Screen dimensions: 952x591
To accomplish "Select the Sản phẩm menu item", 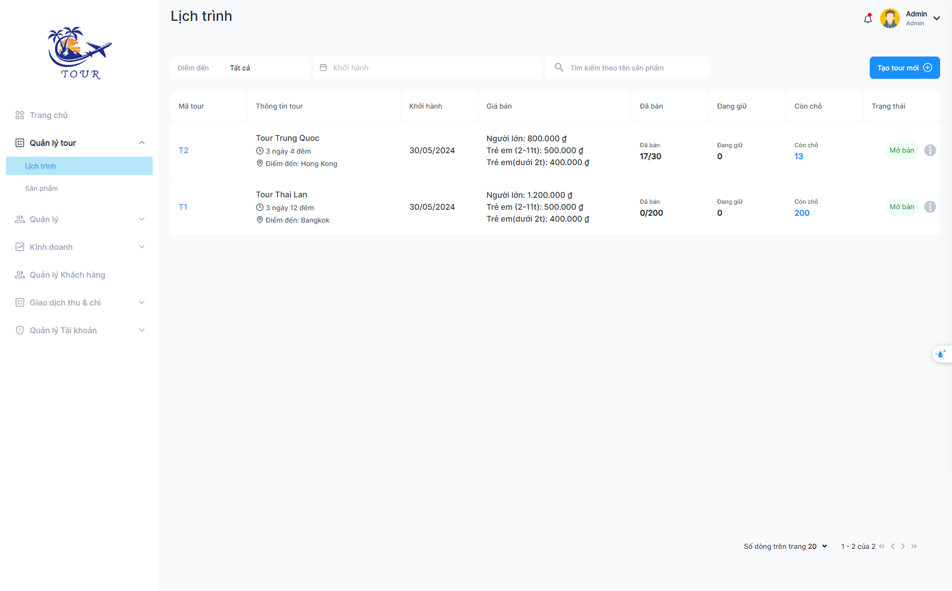I will click(x=42, y=188).
